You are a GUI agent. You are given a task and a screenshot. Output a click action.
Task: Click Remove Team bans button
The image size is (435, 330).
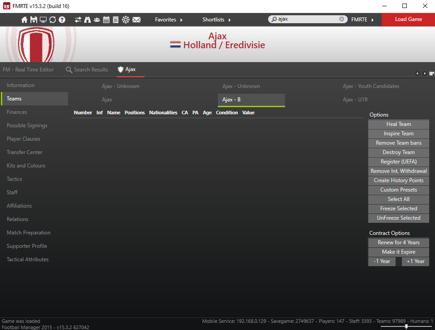[x=398, y=143]
